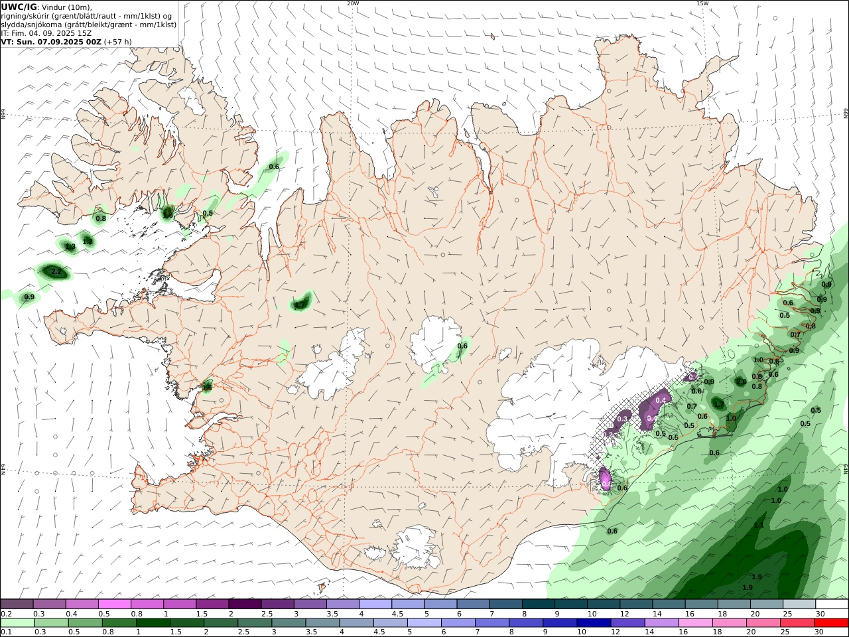Screen dimensions: 849x637
Task: Pick the 0.5 medium green rain swatch
Action: 85,622
